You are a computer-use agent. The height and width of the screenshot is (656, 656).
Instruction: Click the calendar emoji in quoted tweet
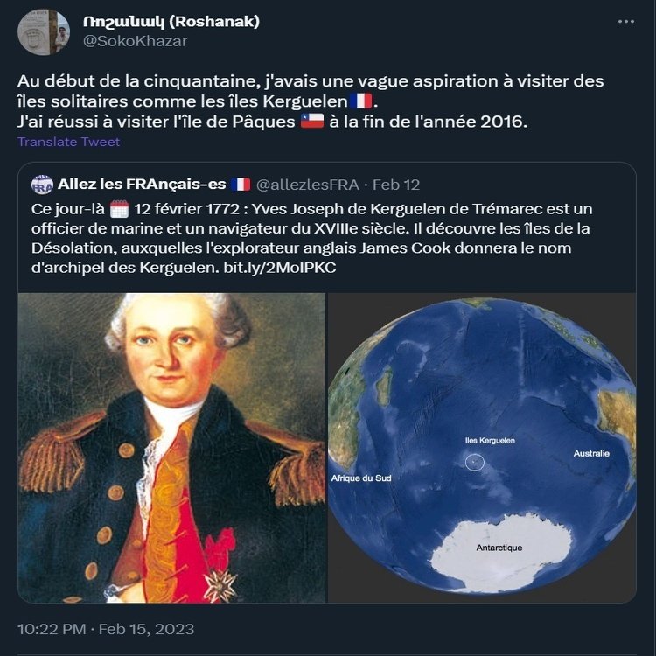click(x=119, y=209)
